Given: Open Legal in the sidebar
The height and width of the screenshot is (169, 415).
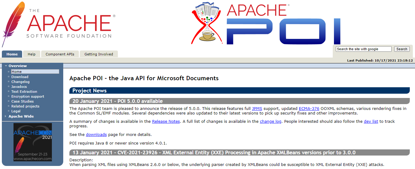Looking at the screenshot, I should coord(16,111).
